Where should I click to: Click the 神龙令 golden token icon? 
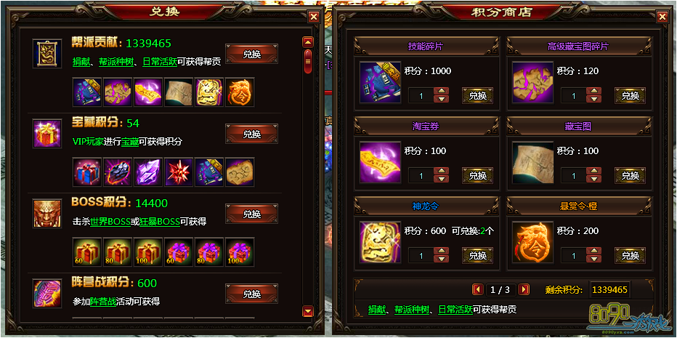pos(380,243)
